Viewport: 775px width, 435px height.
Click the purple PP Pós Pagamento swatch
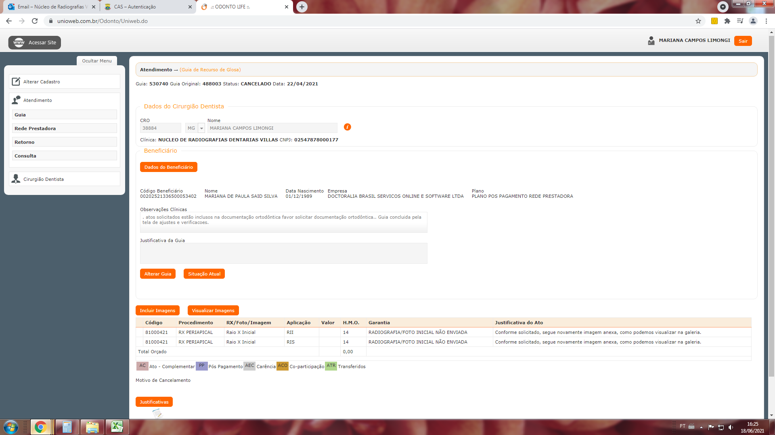coord(201,366)
